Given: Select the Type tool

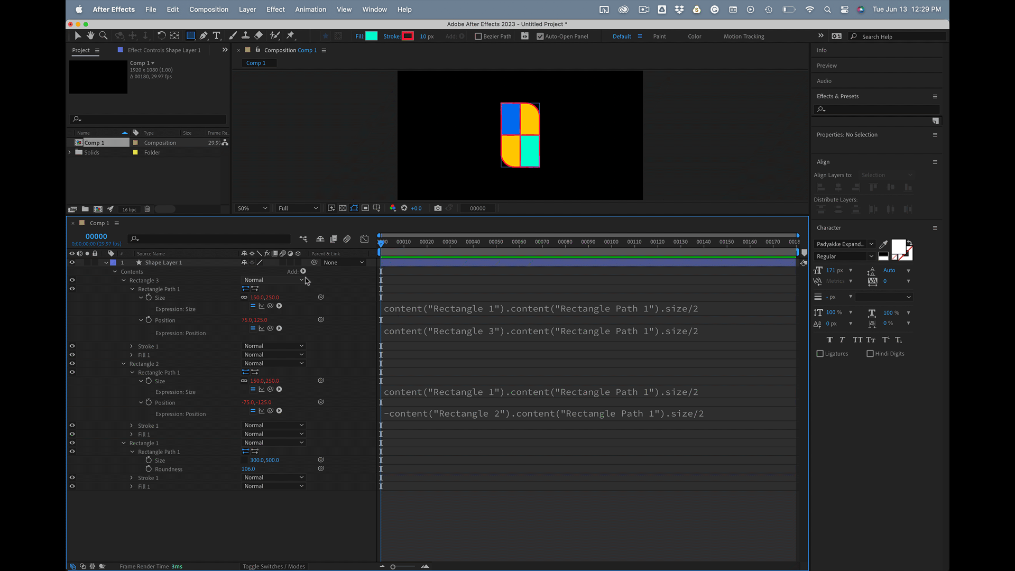Looking at the screenshot, I should (217, 35).
